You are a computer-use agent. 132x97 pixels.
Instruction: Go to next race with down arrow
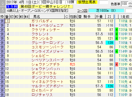point(3,10)
